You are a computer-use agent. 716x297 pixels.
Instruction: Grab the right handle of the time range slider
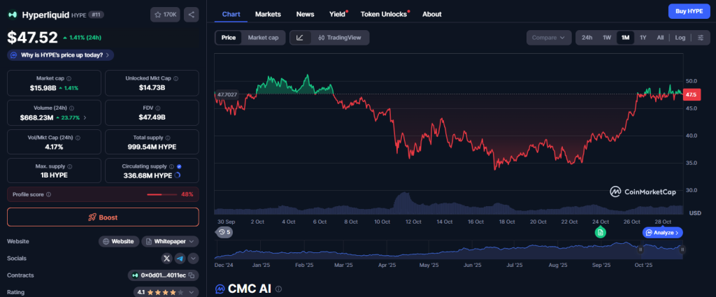(682, 249)
